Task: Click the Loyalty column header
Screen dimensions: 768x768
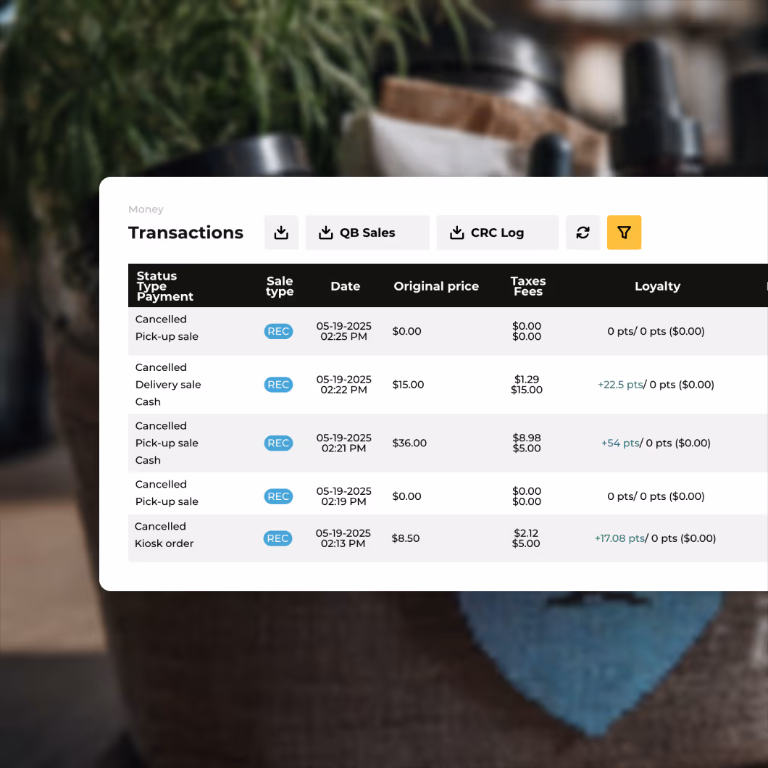Action: (657, 286)
